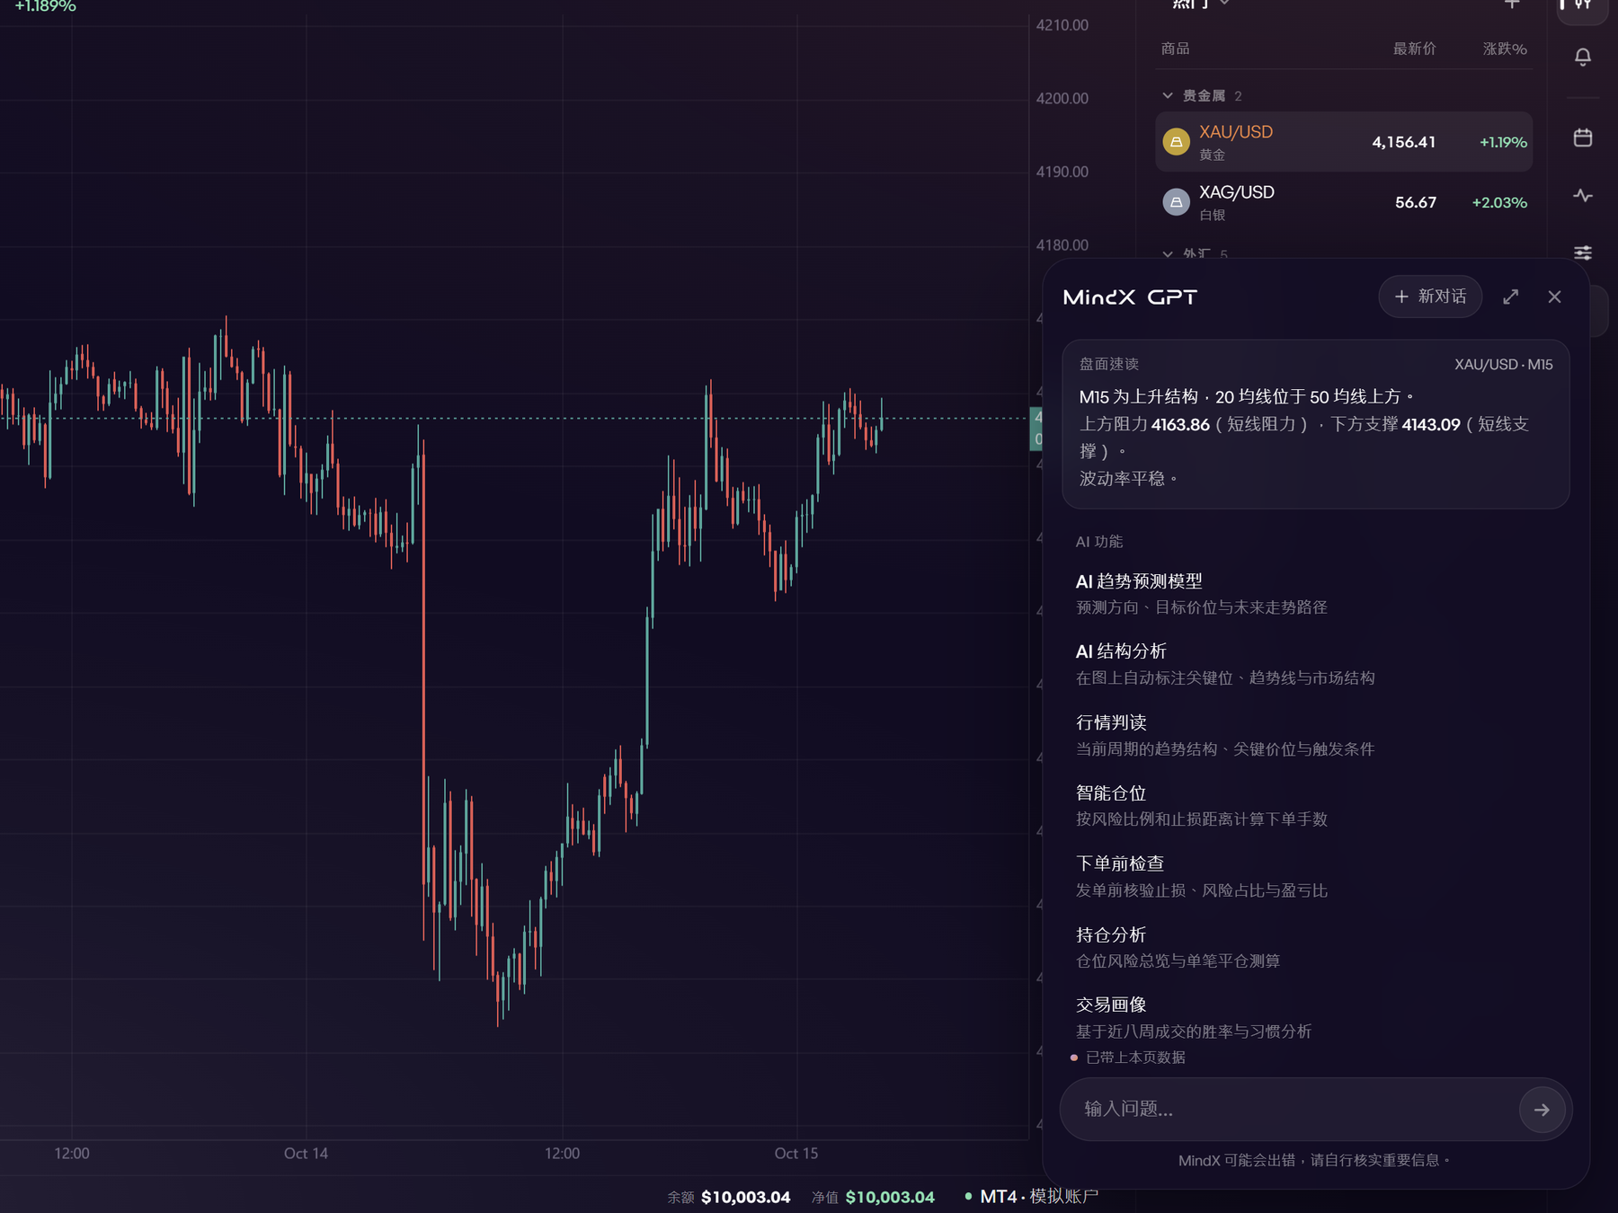
Task: Close the MindX GPT panel
Action: (1554, 297)
